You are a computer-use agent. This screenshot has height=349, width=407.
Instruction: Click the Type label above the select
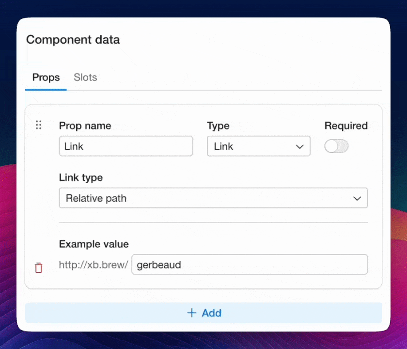(x=218, y=126)
